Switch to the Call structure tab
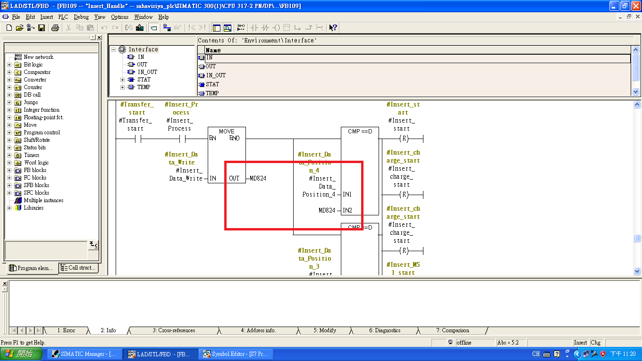This screenshot has height=361, width=642. coord(78,268)
